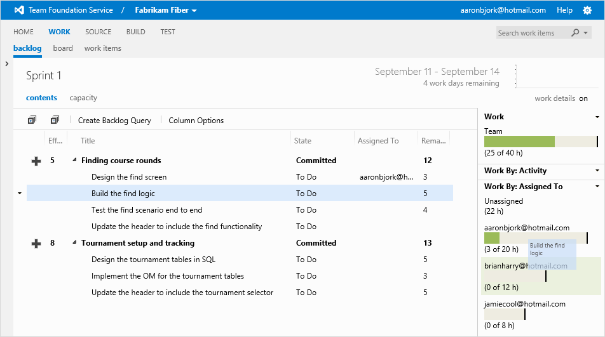Viewport: 605px width, 337px height.
Task: Switch to the work items tab
Action: point(103,48)
